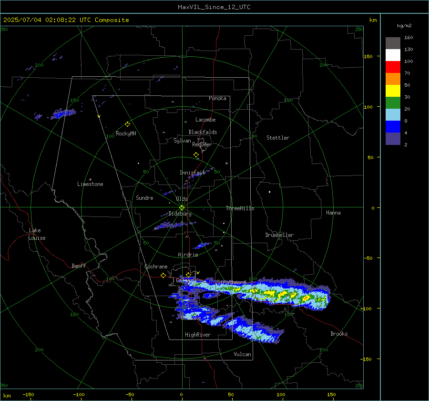429x401 pixels.
Task: Click the Brooks town label
Action: click(x=339, y=334)
